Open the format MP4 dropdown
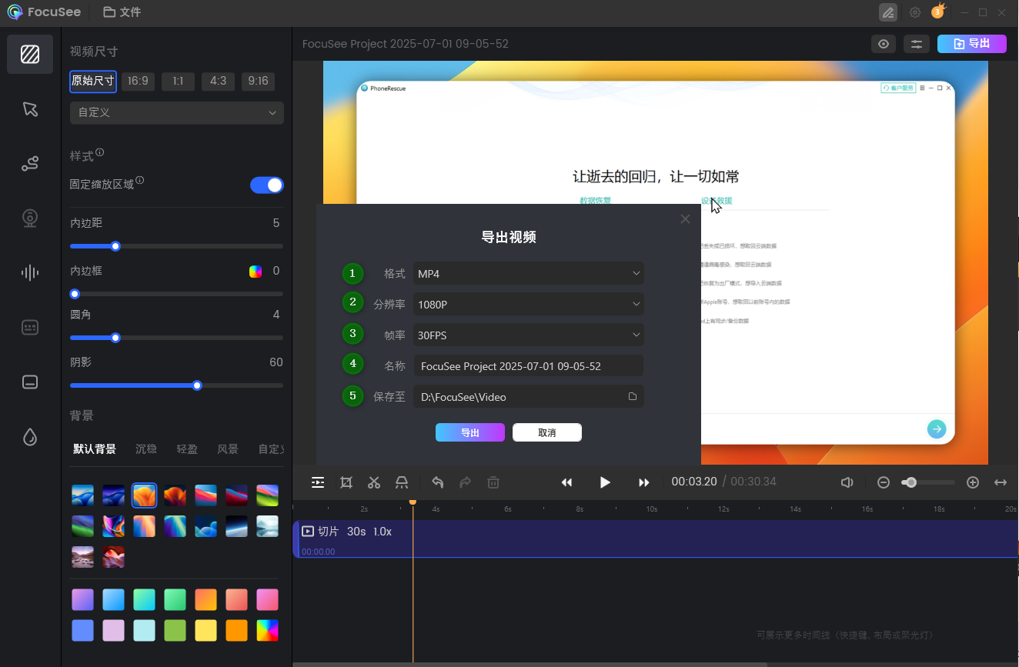The image size is (1019, 667). coord(529,273)
